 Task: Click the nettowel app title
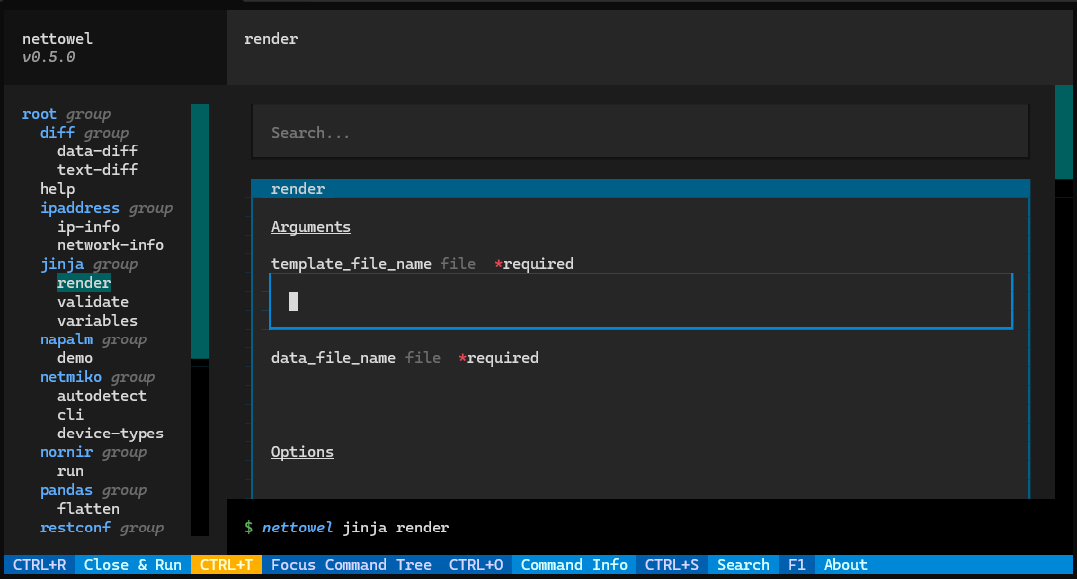(57, 39)
